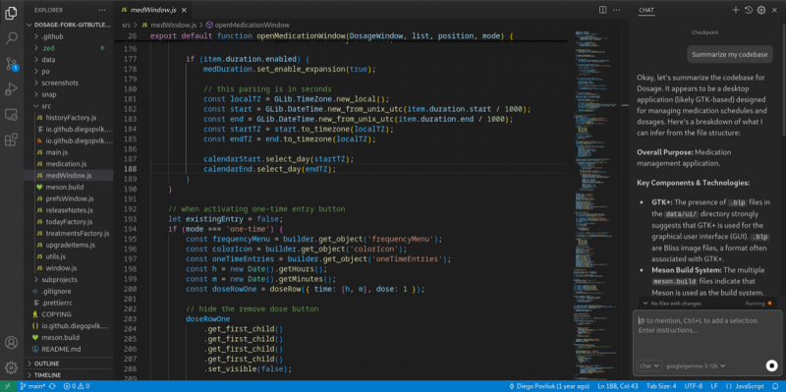Synchronize changes icon in status bar
The image size is (786, 392).
point(52,386)
